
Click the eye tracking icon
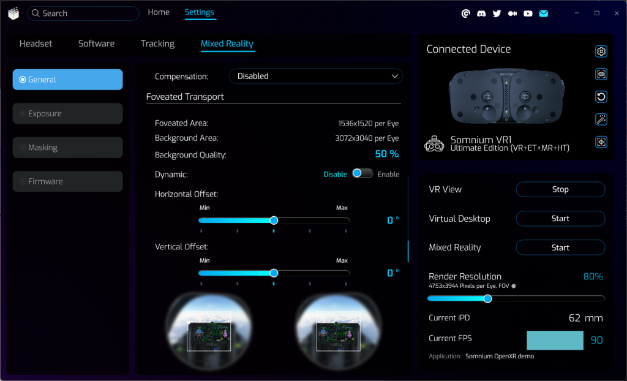(601, 74)
